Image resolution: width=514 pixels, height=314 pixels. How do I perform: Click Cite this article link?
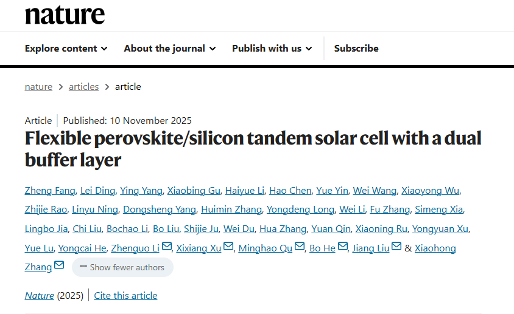(126, 296)
